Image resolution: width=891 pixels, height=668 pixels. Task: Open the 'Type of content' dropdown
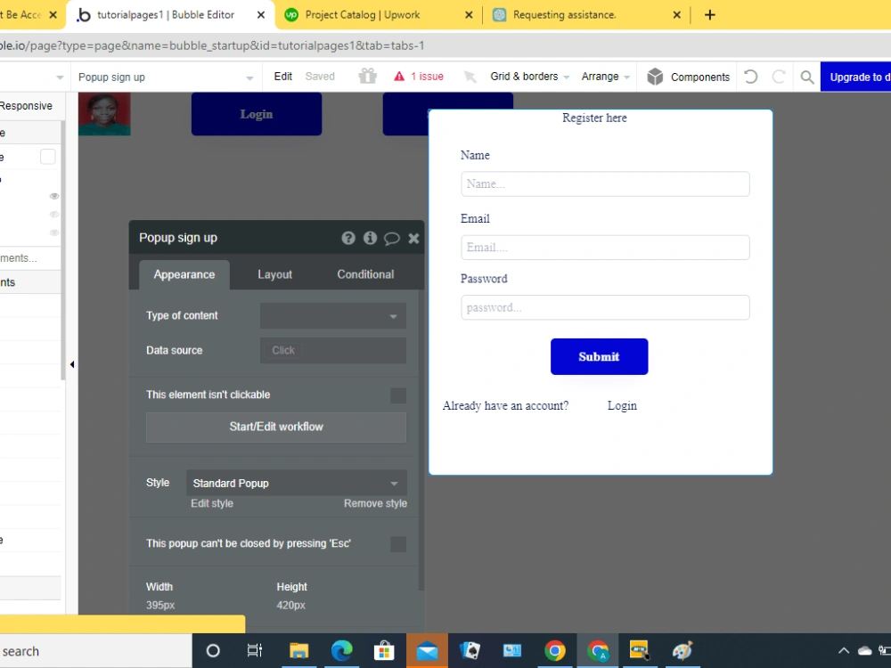(x=332, y=315)
